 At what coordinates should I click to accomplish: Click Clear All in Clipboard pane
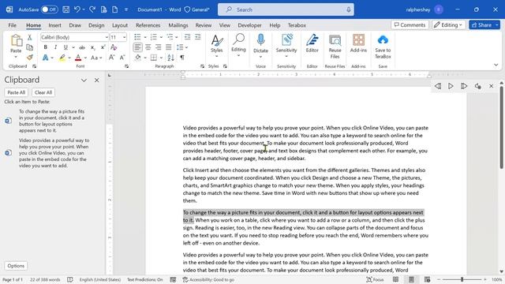pyautogui.click(x=43, y=92)
